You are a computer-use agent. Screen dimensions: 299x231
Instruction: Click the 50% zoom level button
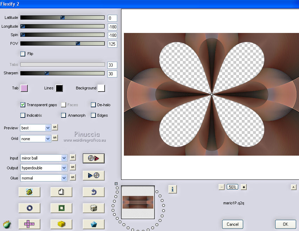(232, 187)
